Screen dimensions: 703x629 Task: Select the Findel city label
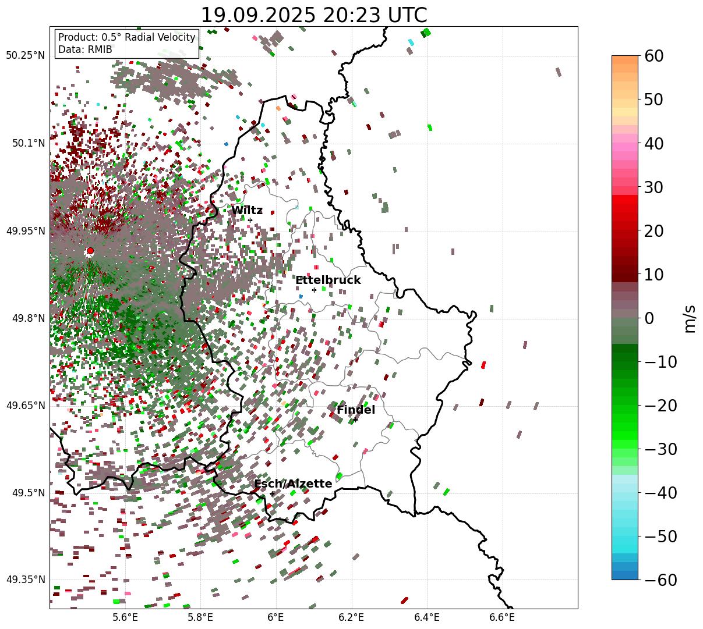[x=356, y=410]
